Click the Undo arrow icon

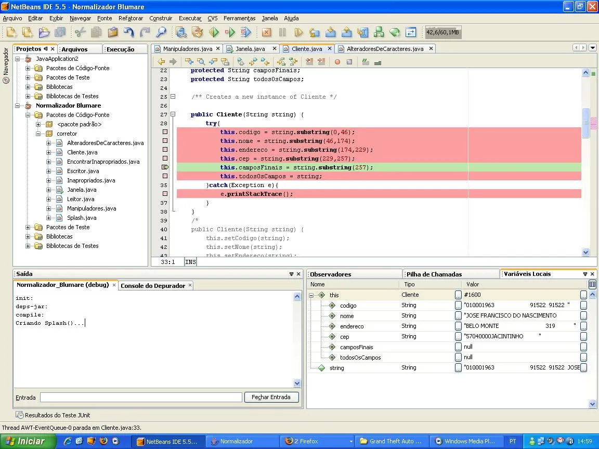pos(129,33)
